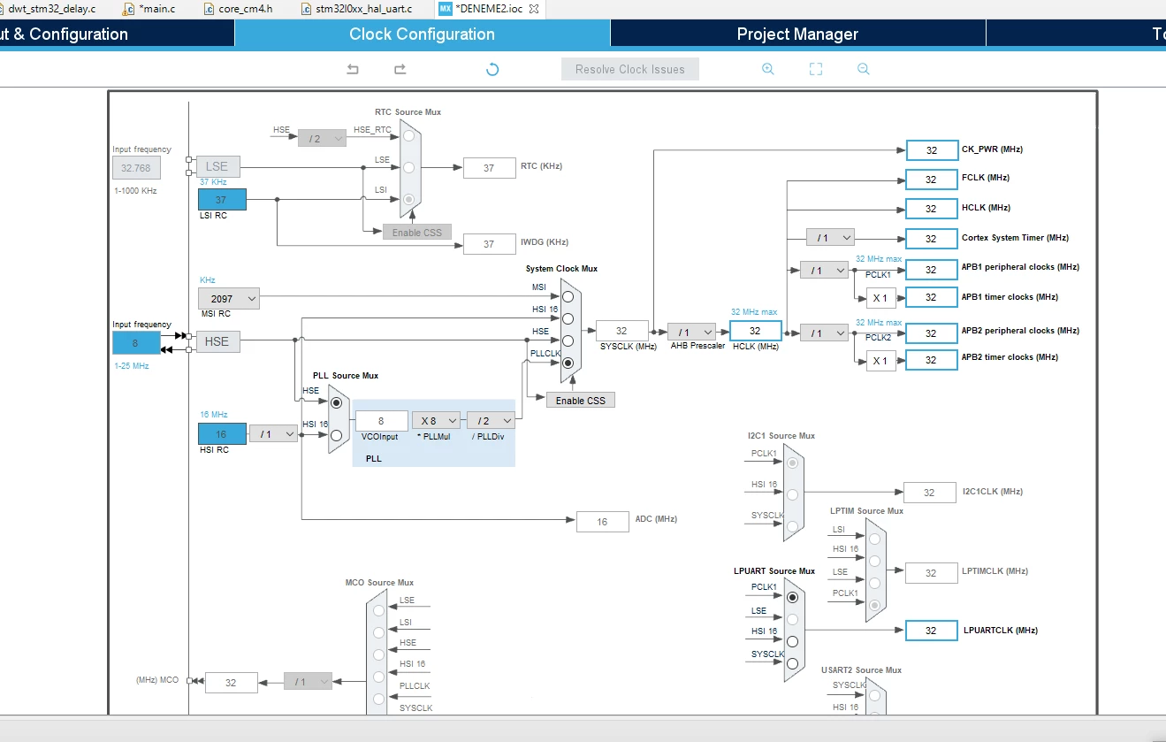This screenshot has height=742, width=1166.
Task: Click the ADC (MHz) 16 value box
Action: point(602,522)
